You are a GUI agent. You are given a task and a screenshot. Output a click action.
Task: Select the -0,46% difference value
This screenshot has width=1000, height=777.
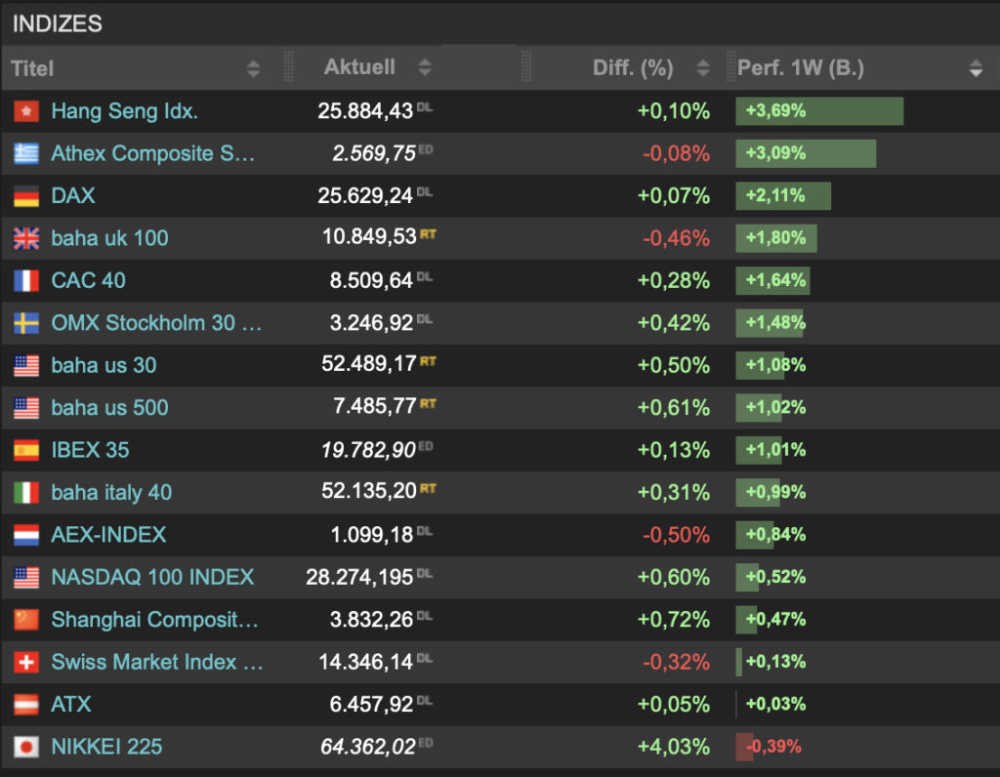coord(676,238)
